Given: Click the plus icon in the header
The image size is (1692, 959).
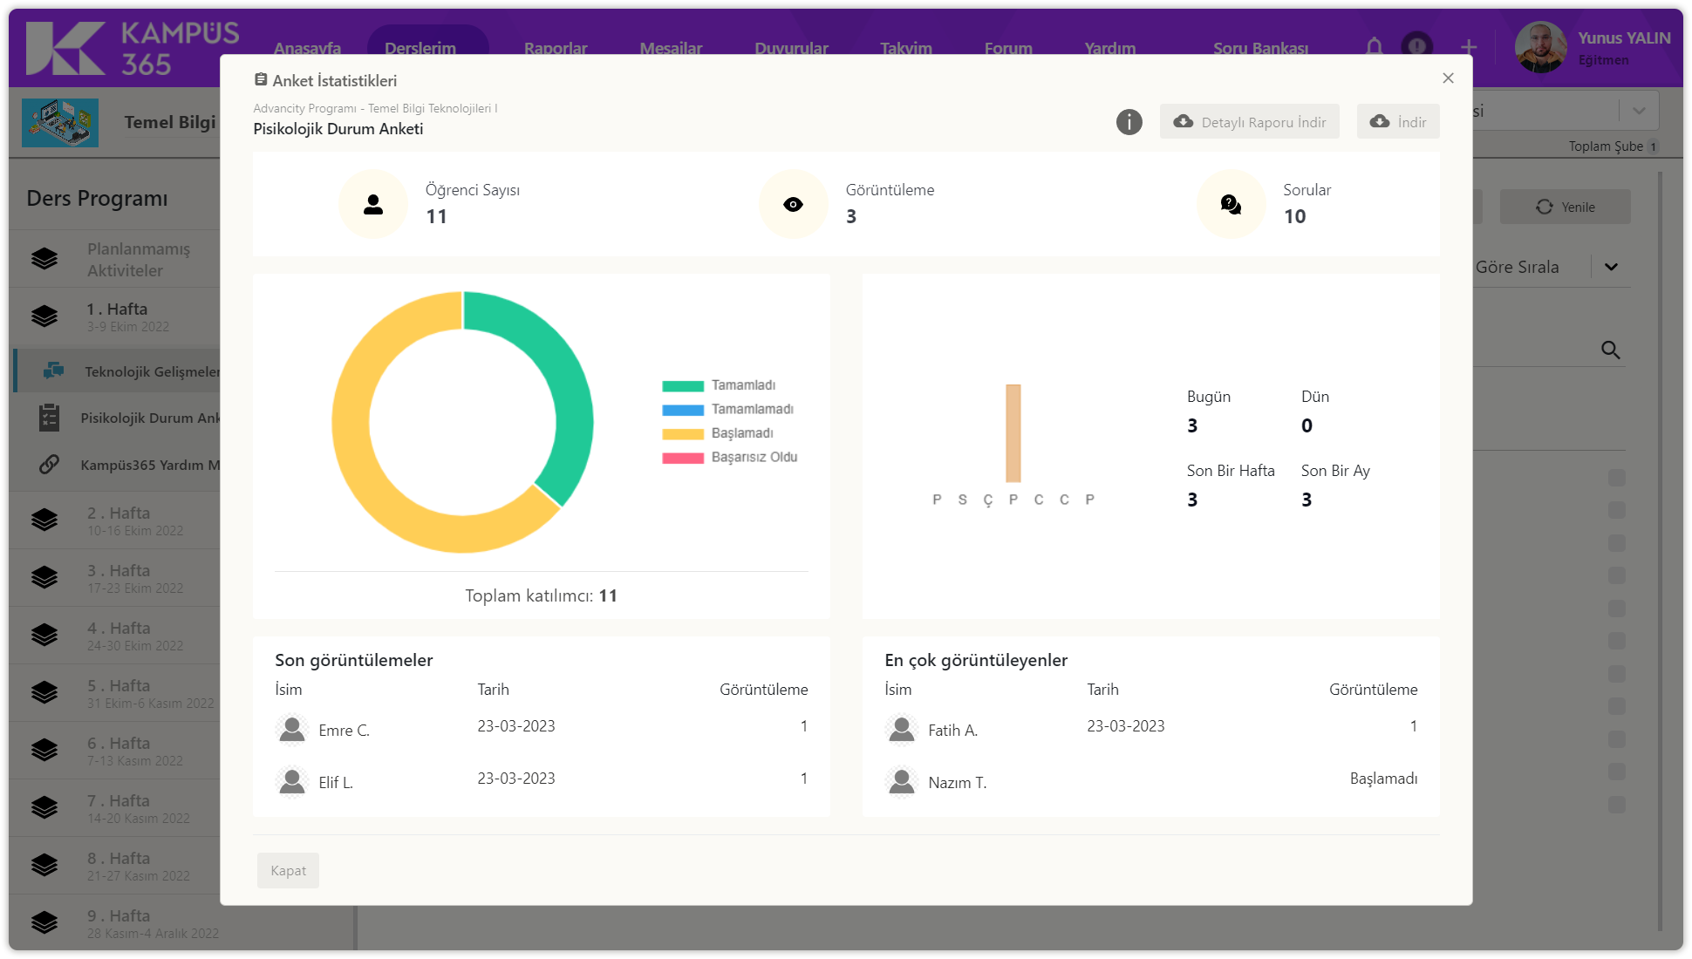Looking at the screenshot, I should [x=1469, y=46].
